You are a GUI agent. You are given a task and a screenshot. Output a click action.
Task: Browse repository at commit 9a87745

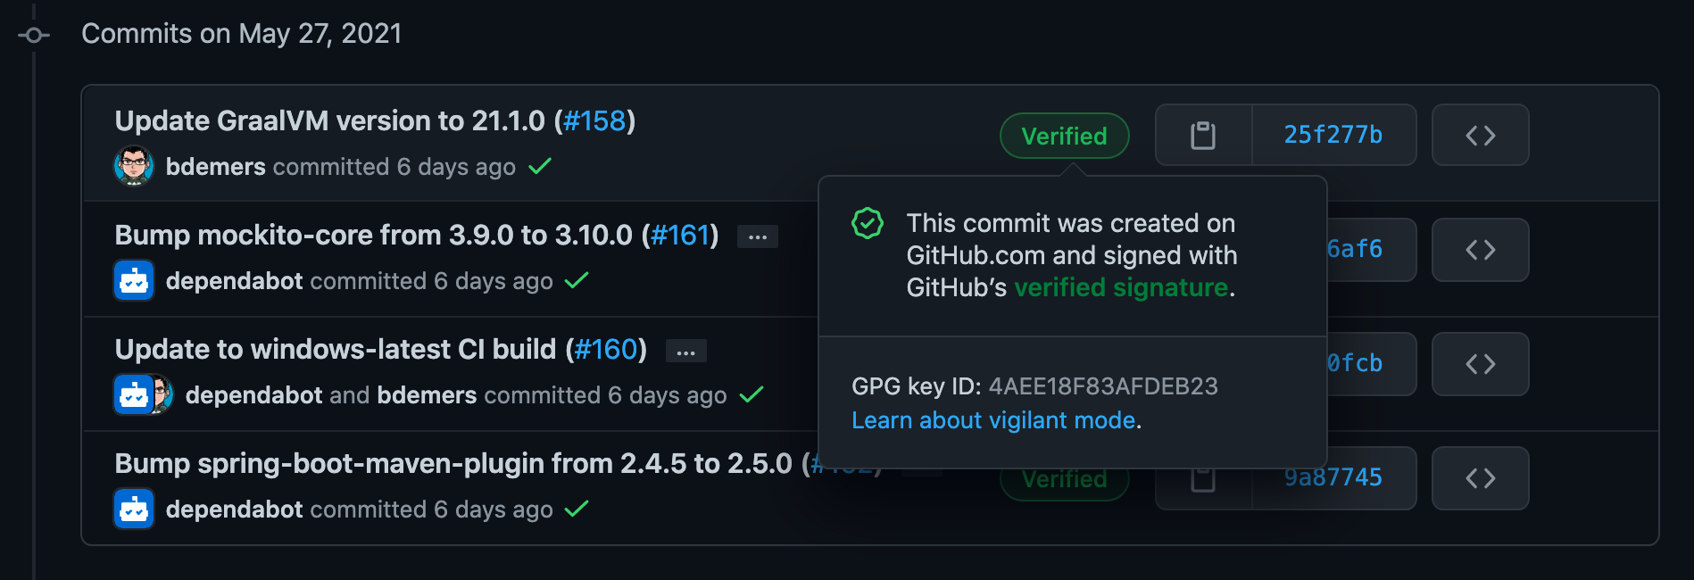pos(1480,478)
